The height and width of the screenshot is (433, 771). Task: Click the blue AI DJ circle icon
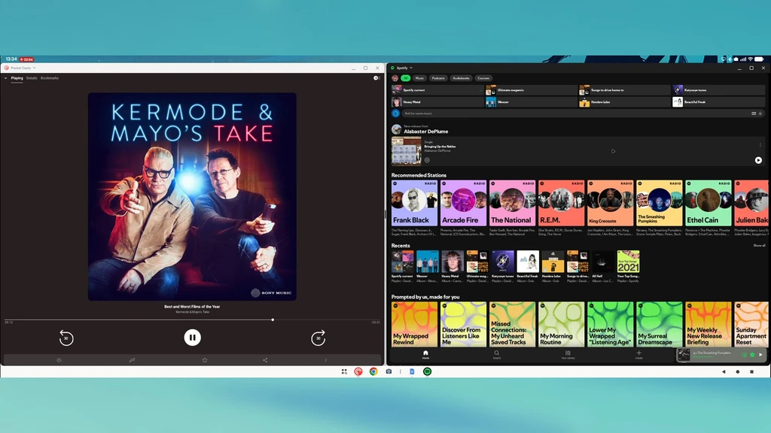[396, 114]
